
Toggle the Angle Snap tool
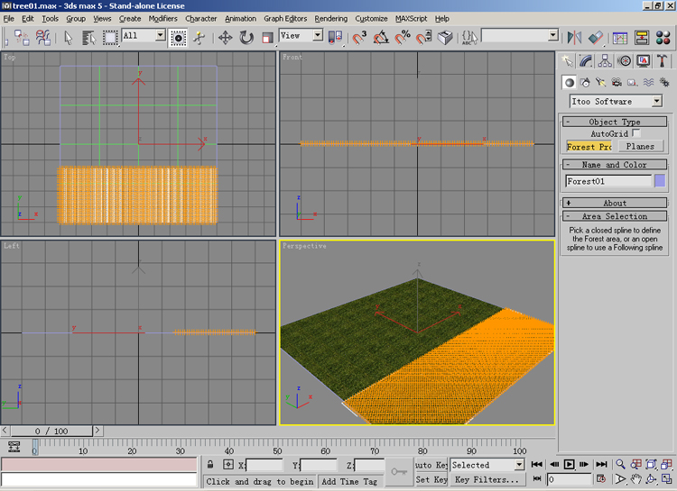click(x=381, y=38)
